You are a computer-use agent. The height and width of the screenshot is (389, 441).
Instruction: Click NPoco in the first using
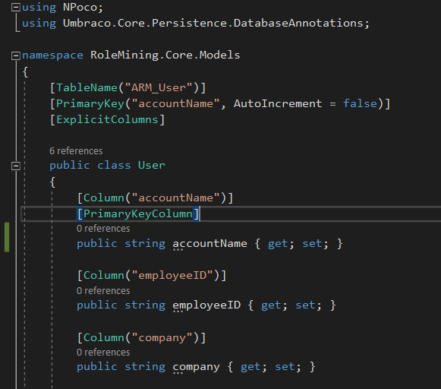80,8
